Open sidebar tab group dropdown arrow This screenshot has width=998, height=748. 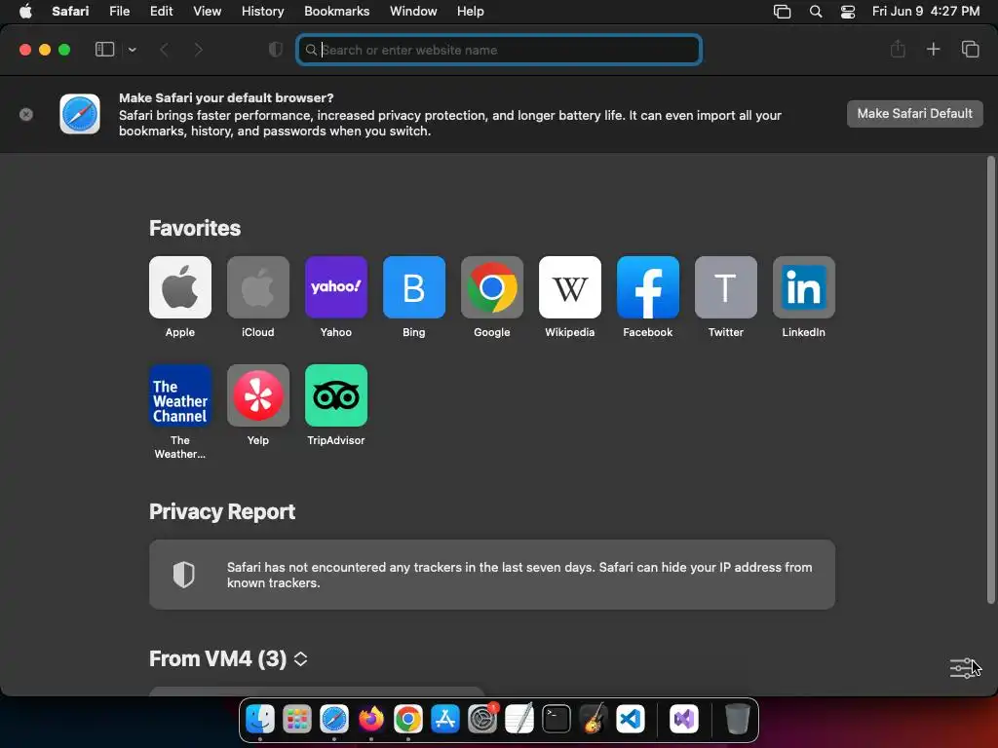click(x=132, y=50)
